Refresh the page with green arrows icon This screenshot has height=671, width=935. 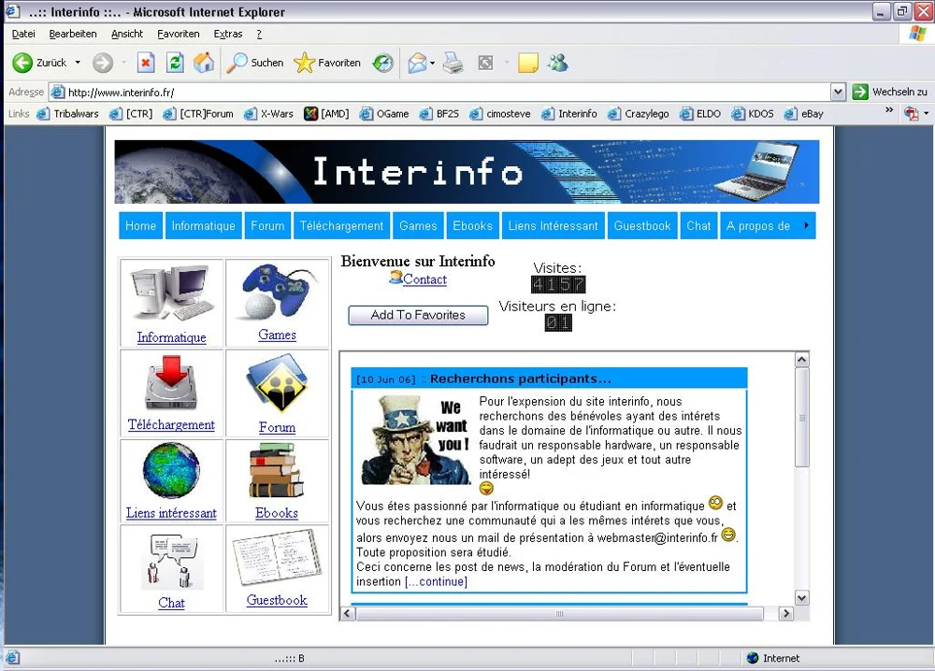(x=175, y=63)
